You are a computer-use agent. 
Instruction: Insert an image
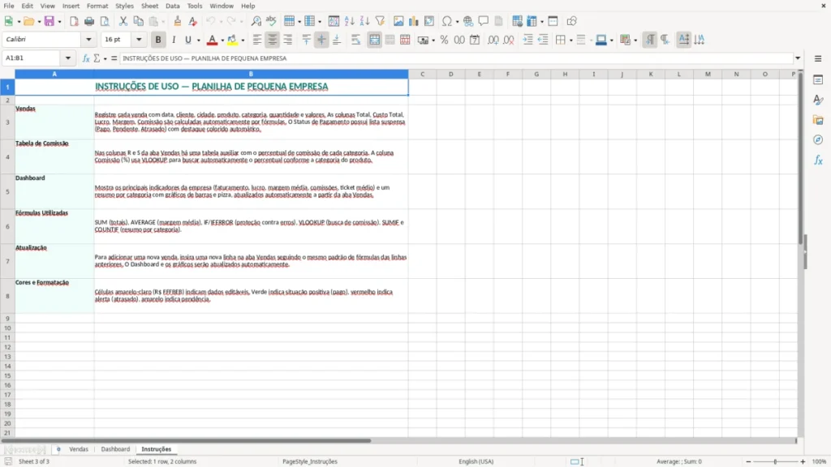[x=398, y=21]
